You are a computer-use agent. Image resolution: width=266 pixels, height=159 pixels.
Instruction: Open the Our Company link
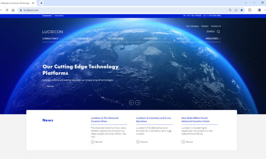coord(192,26)
